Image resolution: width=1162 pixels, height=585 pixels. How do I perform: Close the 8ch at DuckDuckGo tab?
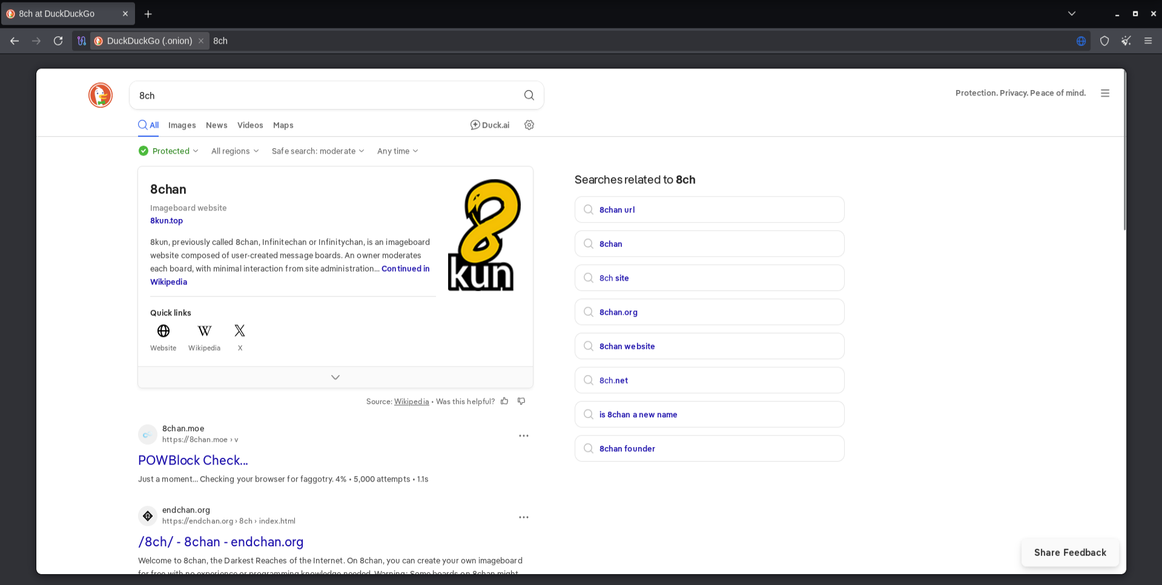tap(125, 14)
